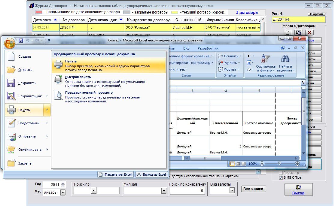Click the AutoSum sigma icon

click(249, 56)
